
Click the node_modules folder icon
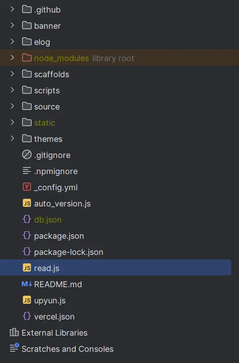27,57
